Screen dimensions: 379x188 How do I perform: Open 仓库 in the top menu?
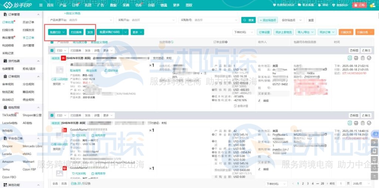coord(138,5)
